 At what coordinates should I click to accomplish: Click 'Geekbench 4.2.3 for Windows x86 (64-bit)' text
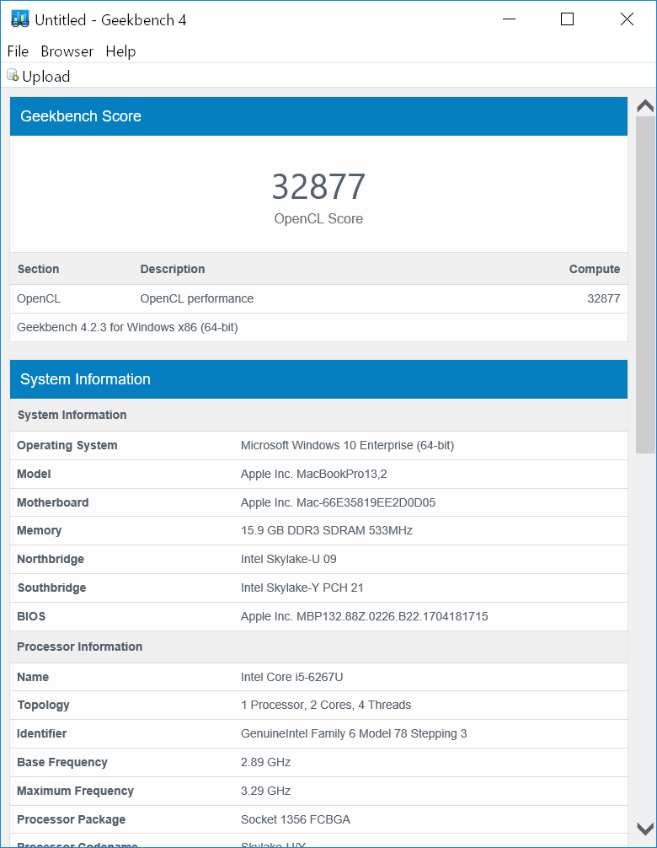pyautogui.click(x=127, y=327)
